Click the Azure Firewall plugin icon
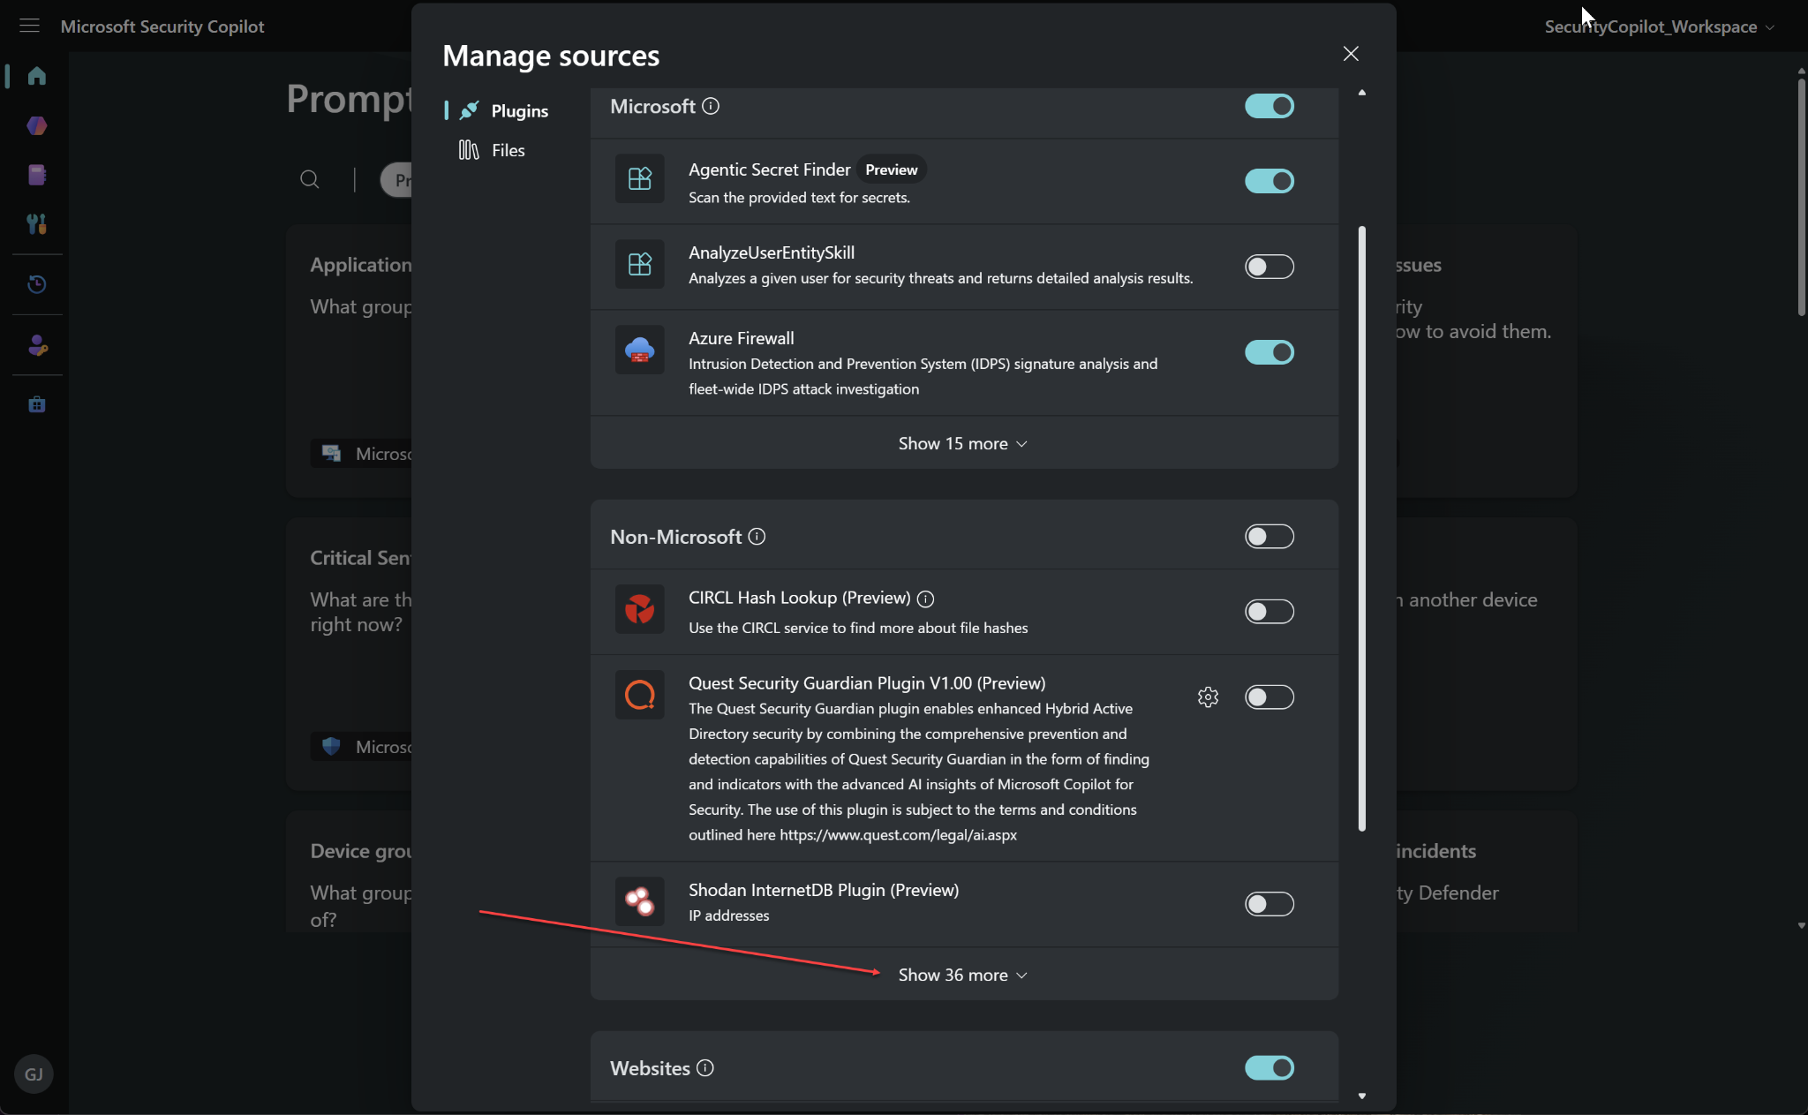The height and width of the screenshot is (1115, 1808). click(x=639, y=350)
